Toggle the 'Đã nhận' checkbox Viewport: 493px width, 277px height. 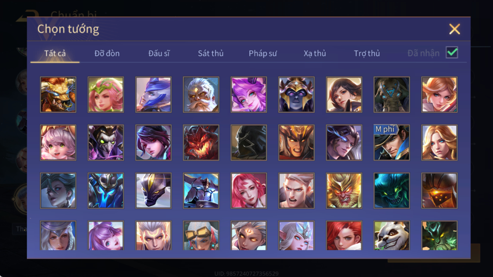pyautogui.click(x=452, y=53)
